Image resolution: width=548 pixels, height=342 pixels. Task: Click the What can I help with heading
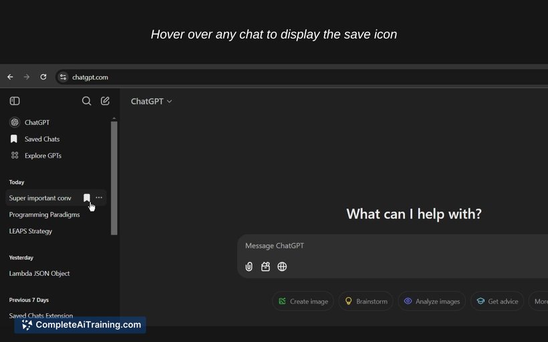[414, 214]
